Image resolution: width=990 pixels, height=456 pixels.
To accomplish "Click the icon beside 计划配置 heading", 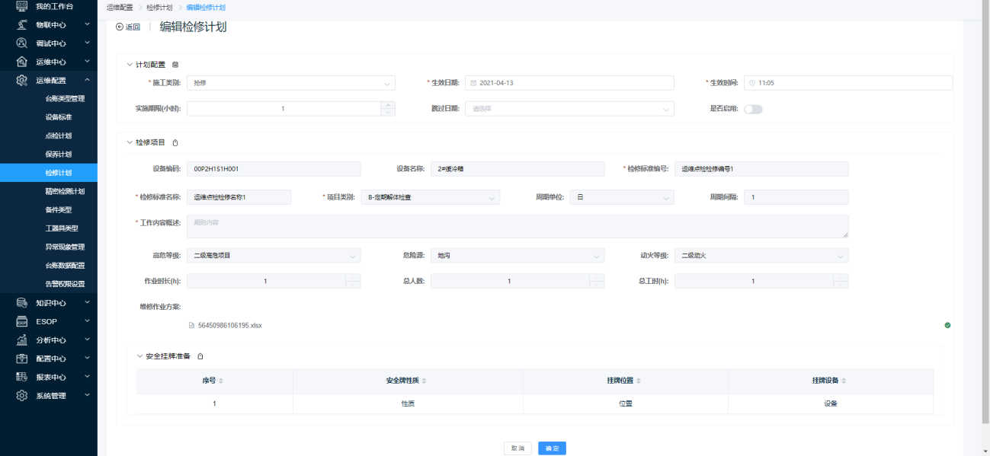I will (175, 65).
